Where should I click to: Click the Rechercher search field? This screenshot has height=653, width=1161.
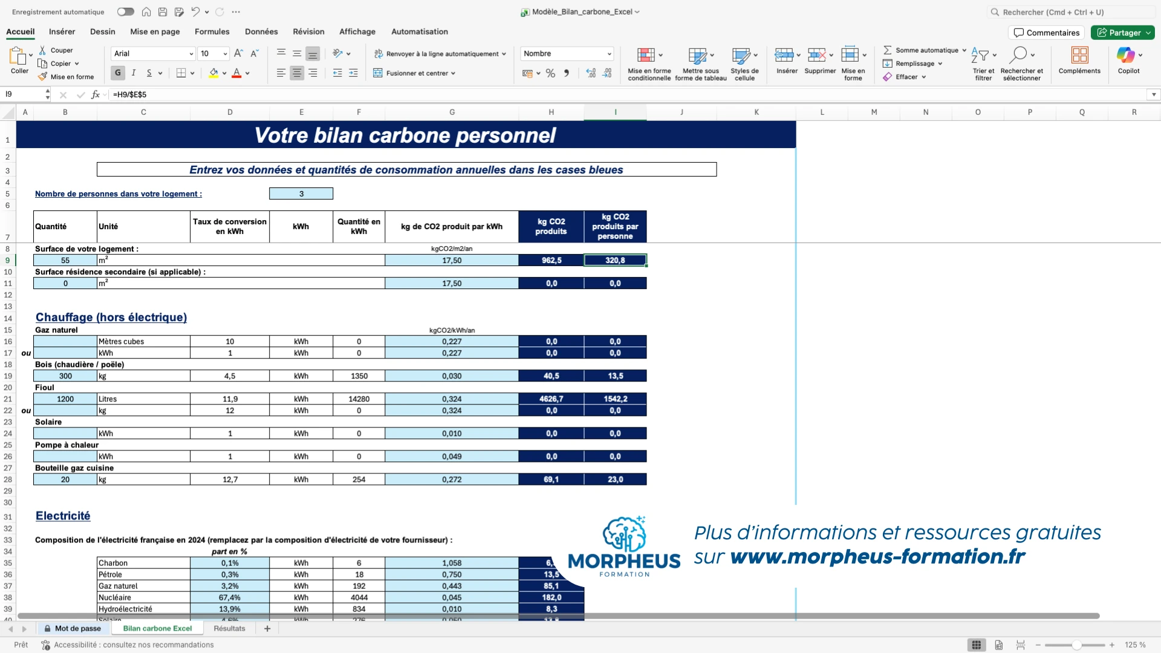1072,12
